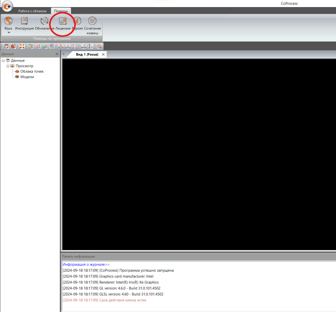The height and width of the screenshot is (312, 336).
Task: Click the tab scroll left arrow
Action: 63,54
